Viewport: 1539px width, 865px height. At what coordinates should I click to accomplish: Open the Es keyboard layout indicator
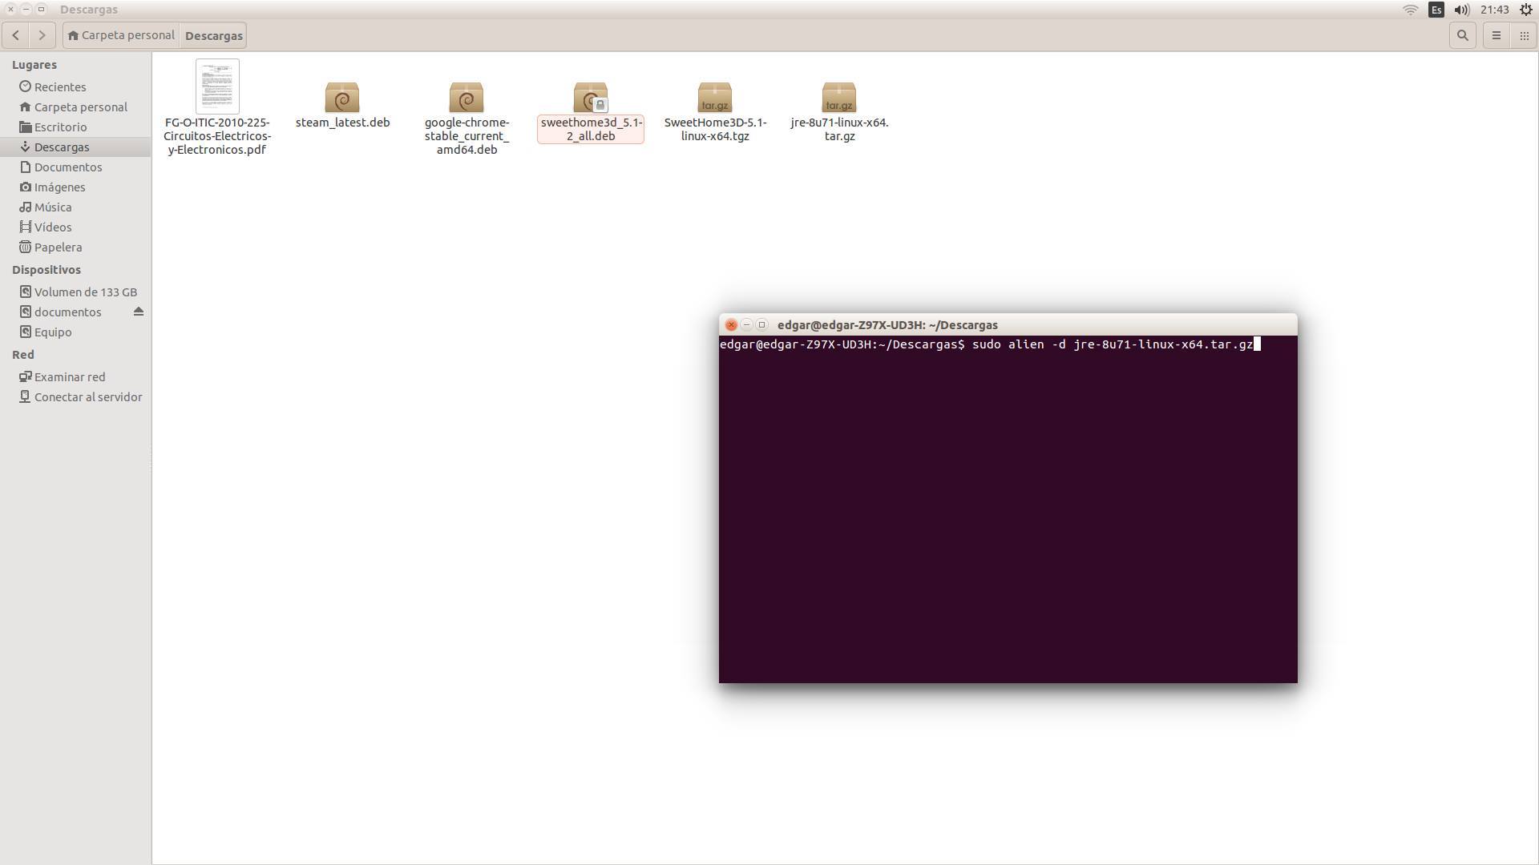(1436, 10)
